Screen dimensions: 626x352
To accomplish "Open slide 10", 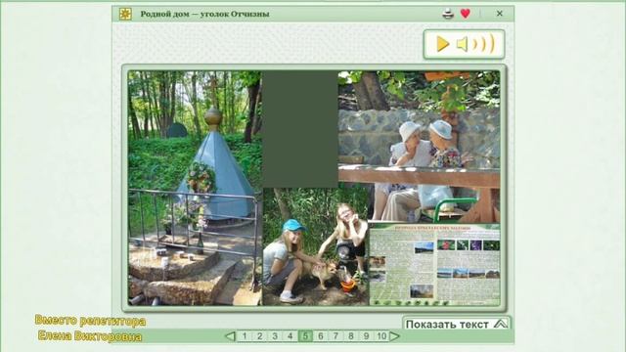I will coord(381,336).
